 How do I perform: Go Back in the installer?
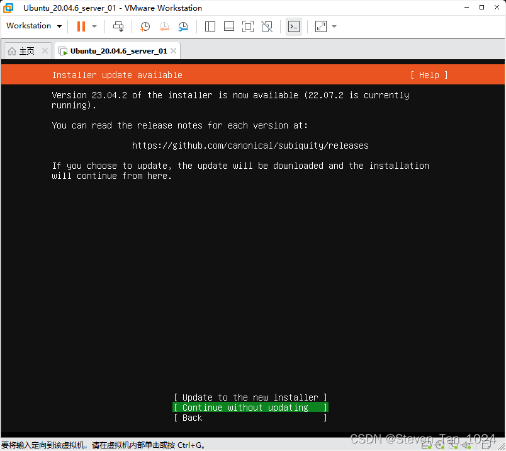[x=250, y=418]
